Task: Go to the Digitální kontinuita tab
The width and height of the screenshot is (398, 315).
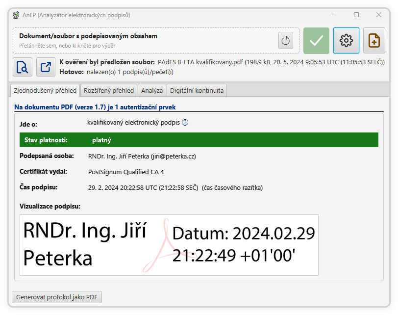Action: coord(197,91)
